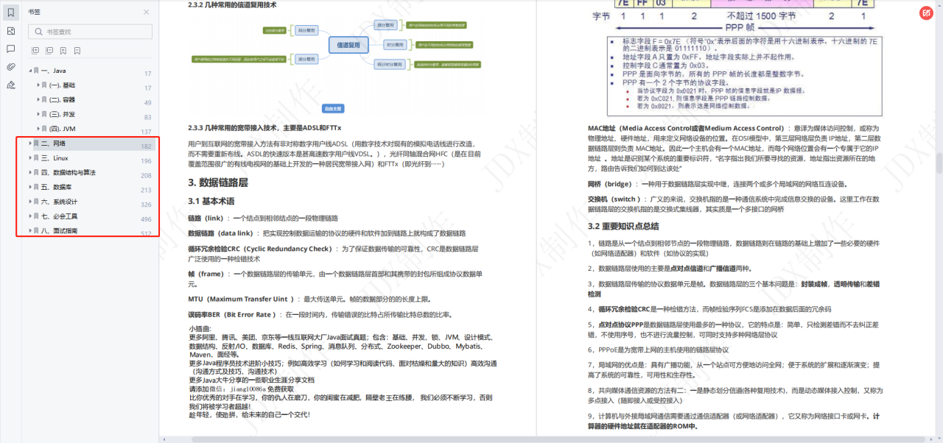943x443 pixels.
Task: Click the collapse-all bookmarks icon
Action: click(49, 49)
